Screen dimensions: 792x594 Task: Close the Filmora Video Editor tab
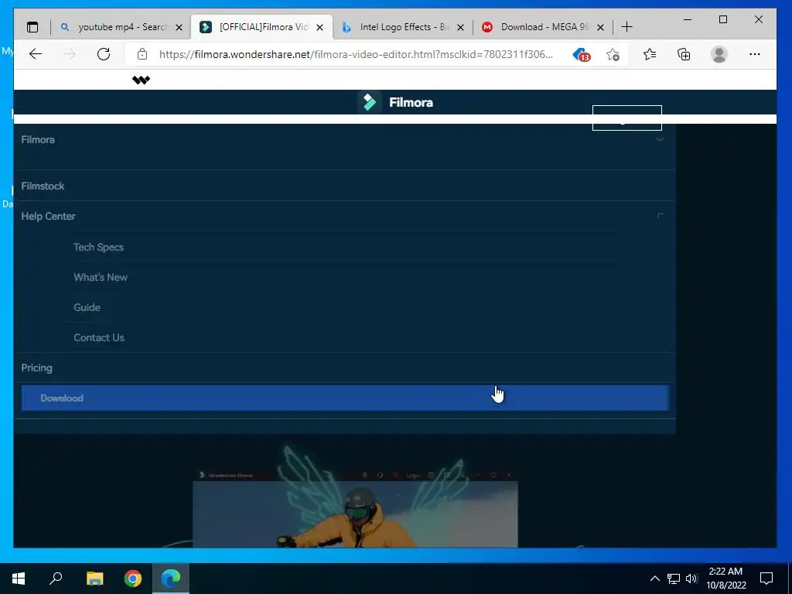coord(319,27)
